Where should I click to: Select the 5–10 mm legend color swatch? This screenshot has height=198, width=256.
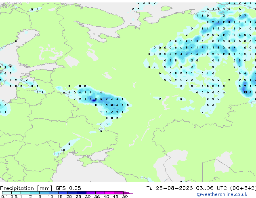pyautogui.click(x=44, y=193)
